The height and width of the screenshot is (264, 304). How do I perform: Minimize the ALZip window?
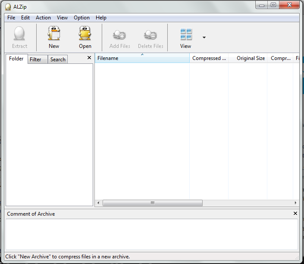(x=262, y=5)
